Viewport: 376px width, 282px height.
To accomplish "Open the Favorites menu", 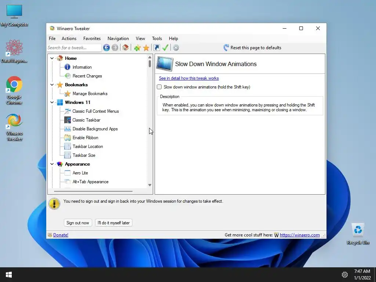I will [92, 38].
